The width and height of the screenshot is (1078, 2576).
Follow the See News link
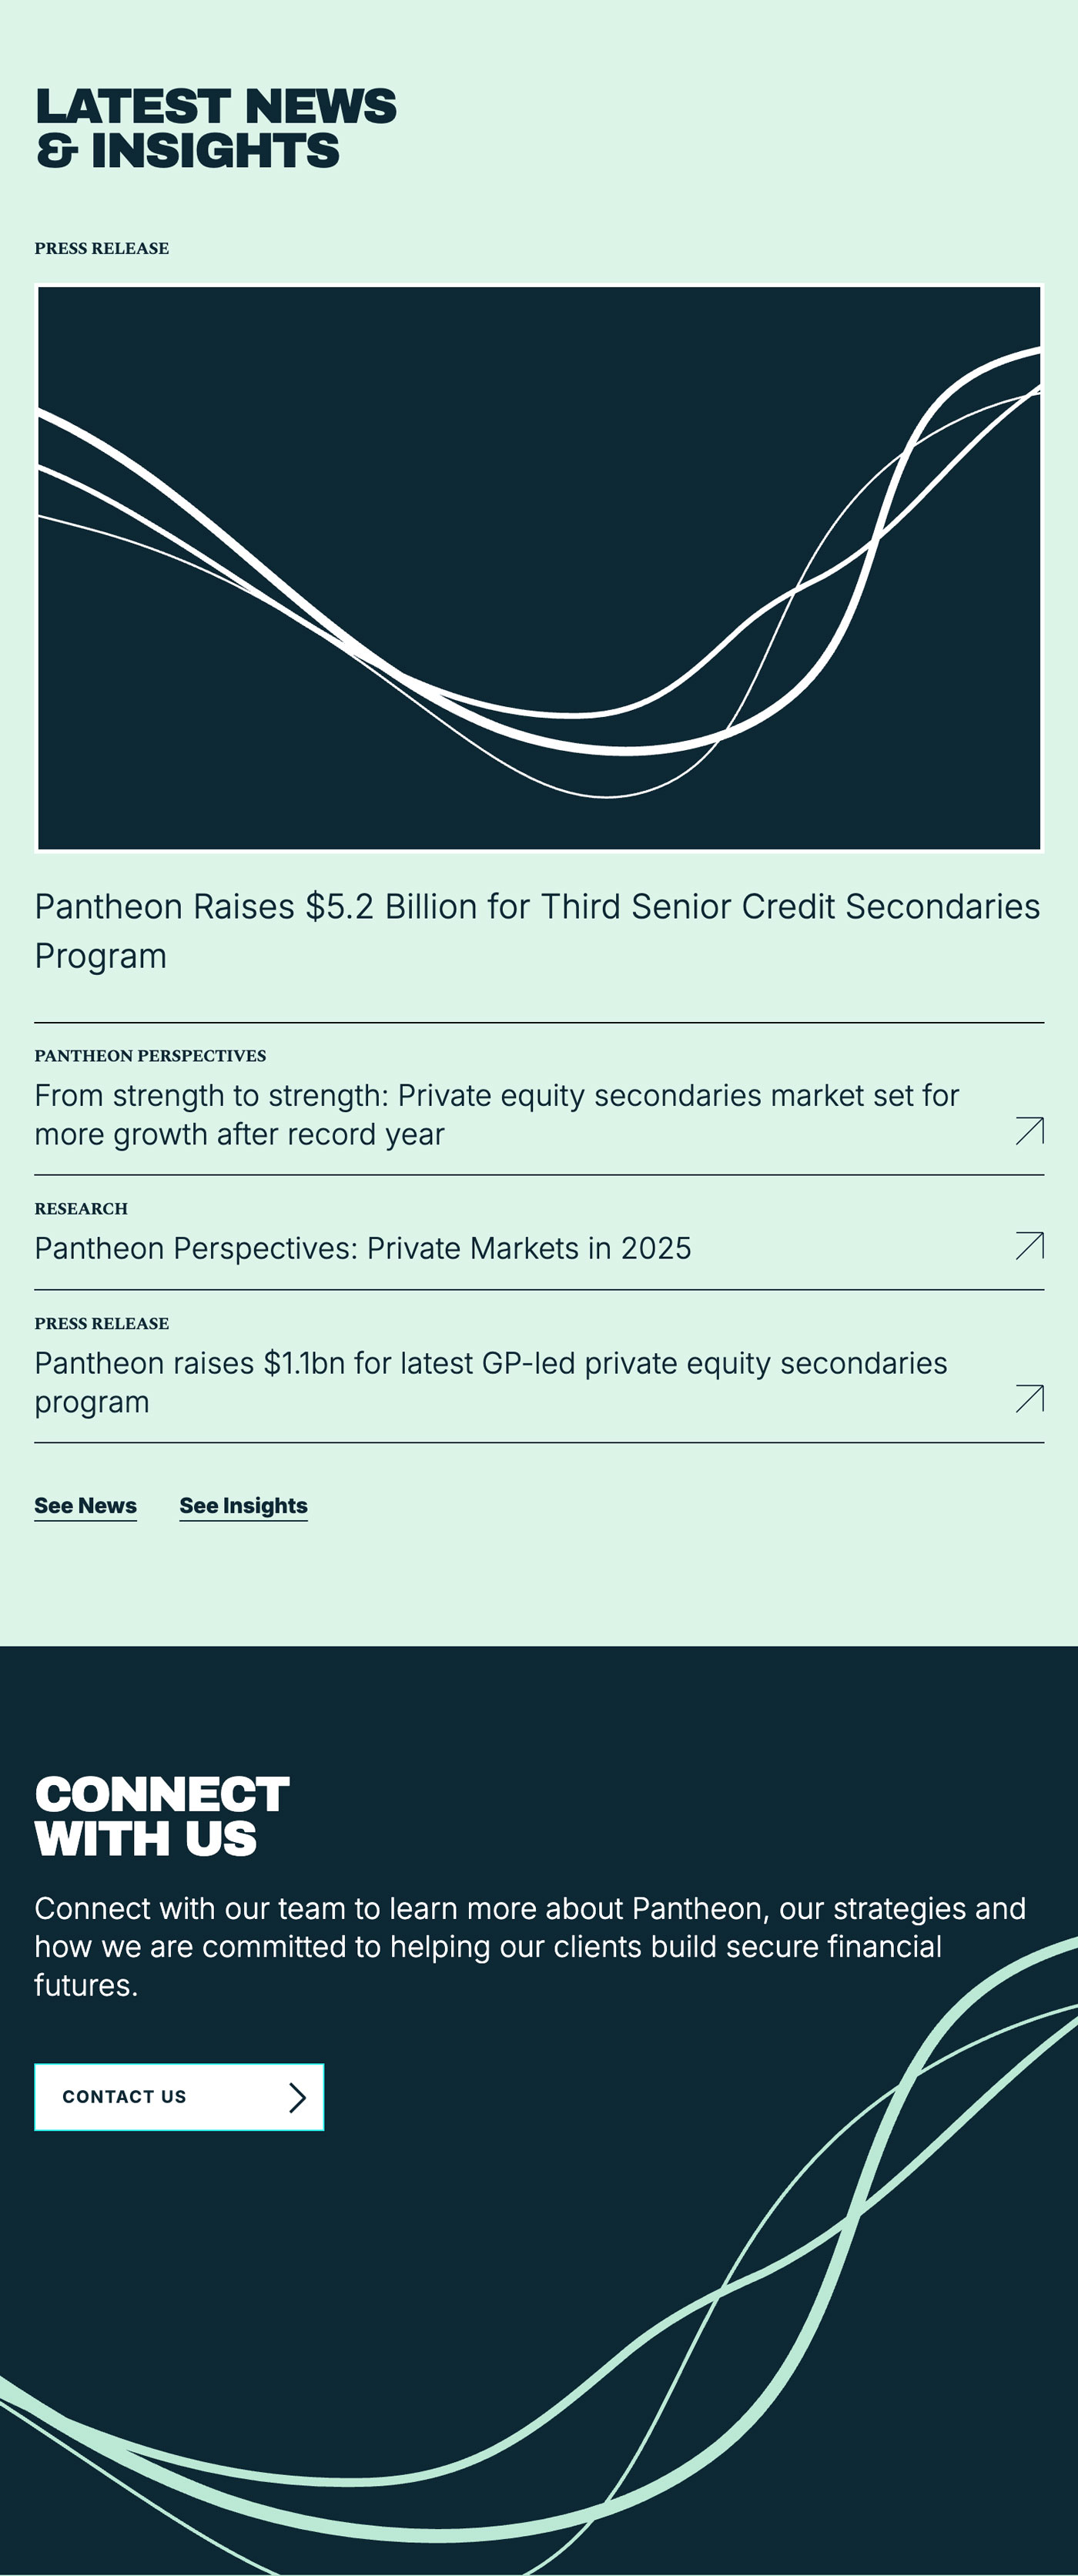point(85,1506)
